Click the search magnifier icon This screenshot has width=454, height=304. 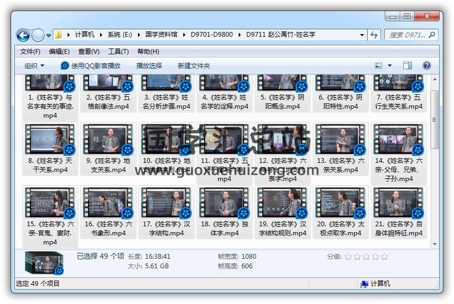click(432, 35)
